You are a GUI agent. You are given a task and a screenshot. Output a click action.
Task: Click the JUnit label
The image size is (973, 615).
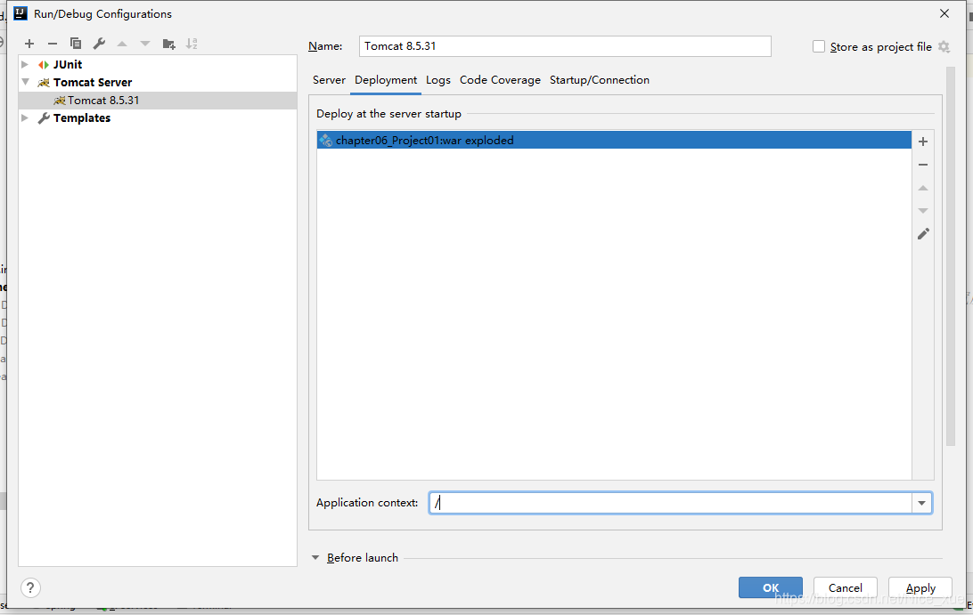[68, 64]
